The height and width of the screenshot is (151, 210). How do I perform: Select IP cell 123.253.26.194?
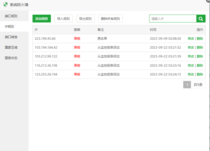click(46, 74)
